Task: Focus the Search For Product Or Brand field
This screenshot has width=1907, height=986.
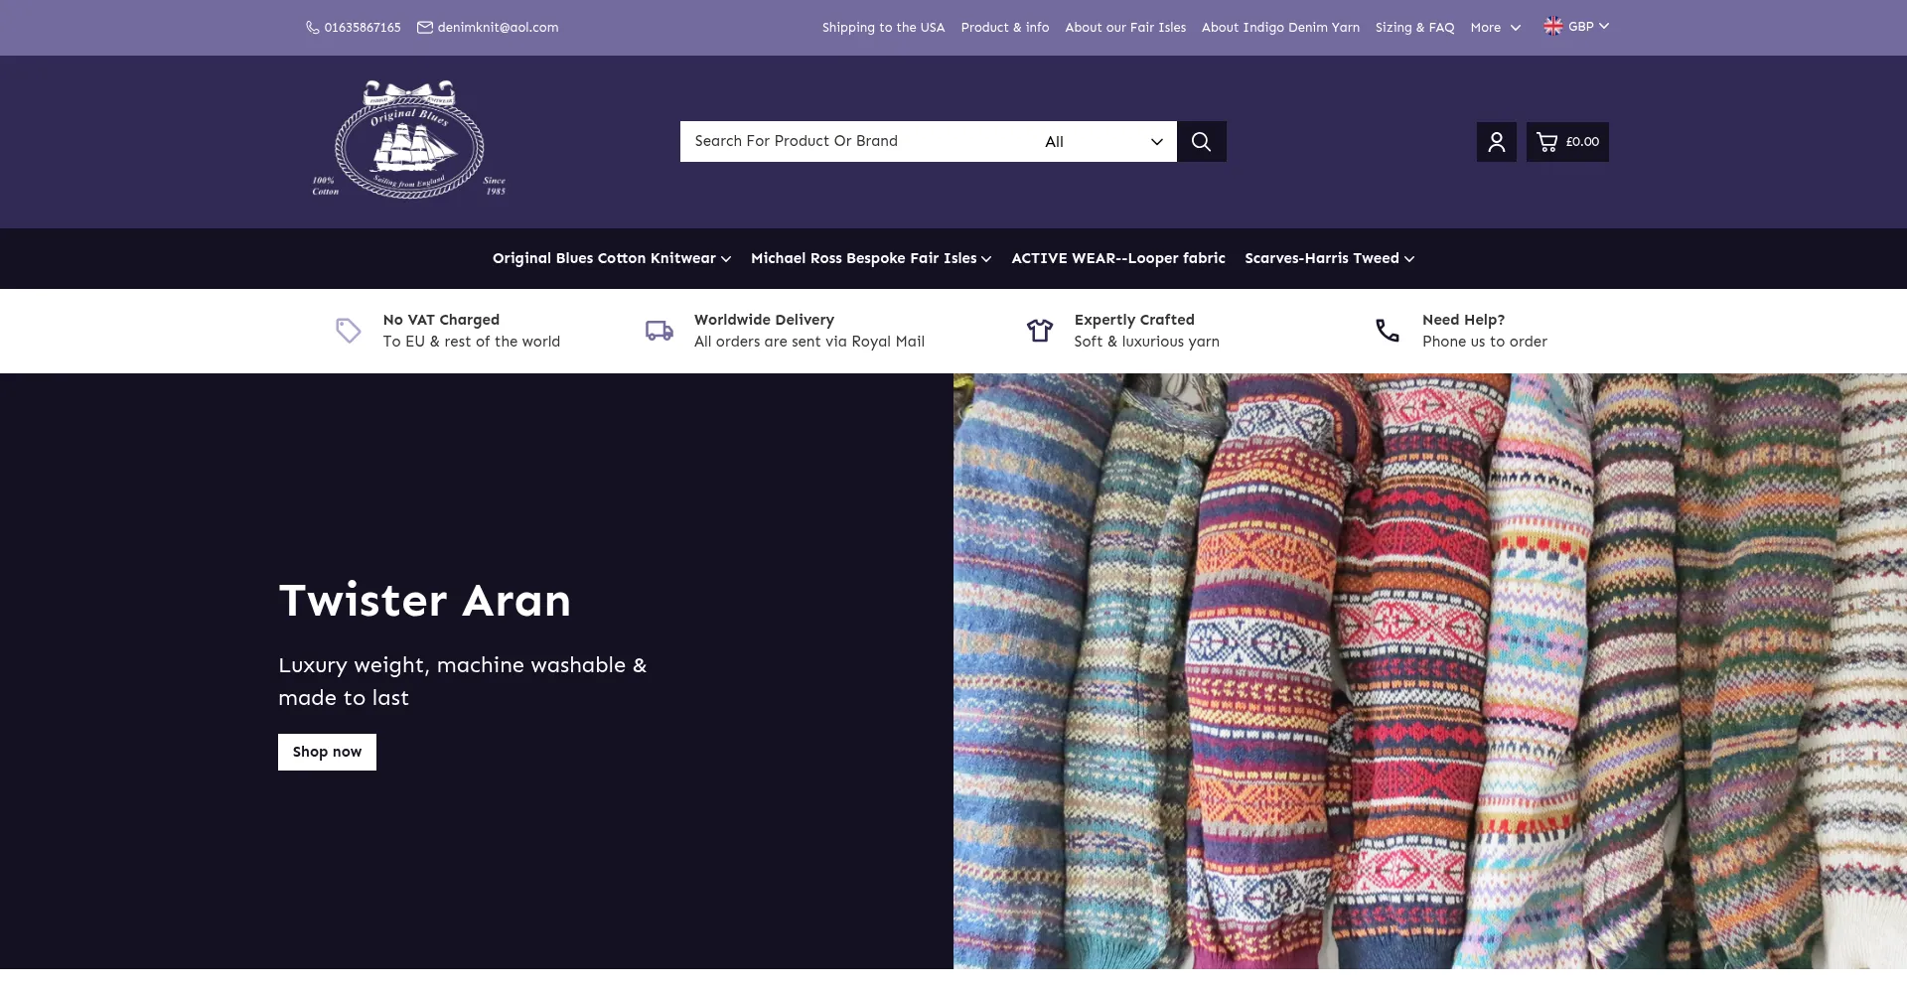Action: pos(854,142)
